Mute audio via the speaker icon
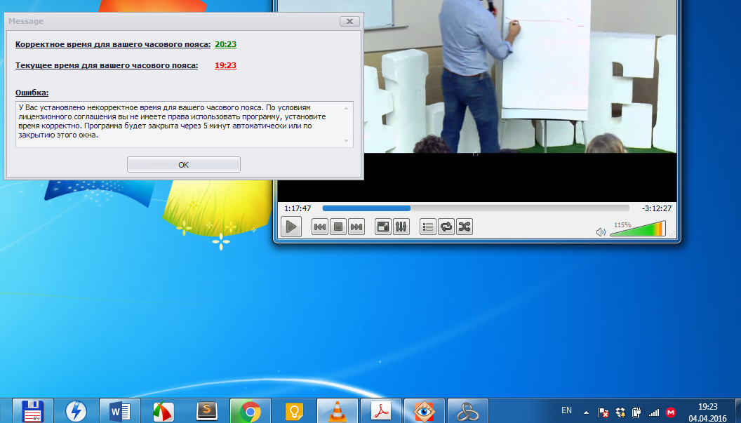This screenshot has width=741, height=423. (601, 231)
